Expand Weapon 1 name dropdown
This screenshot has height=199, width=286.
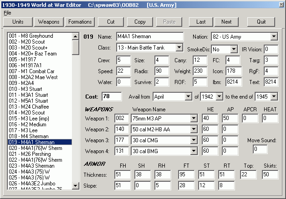click(194, 119)
